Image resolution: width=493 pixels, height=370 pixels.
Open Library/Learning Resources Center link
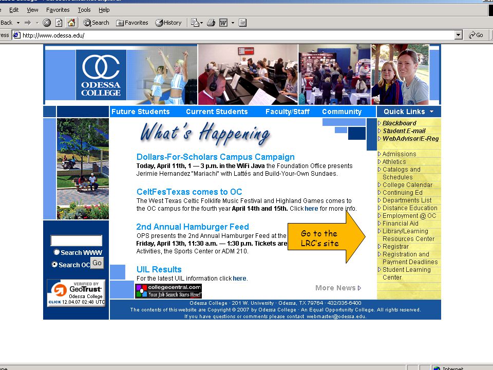tap(408, 235)
